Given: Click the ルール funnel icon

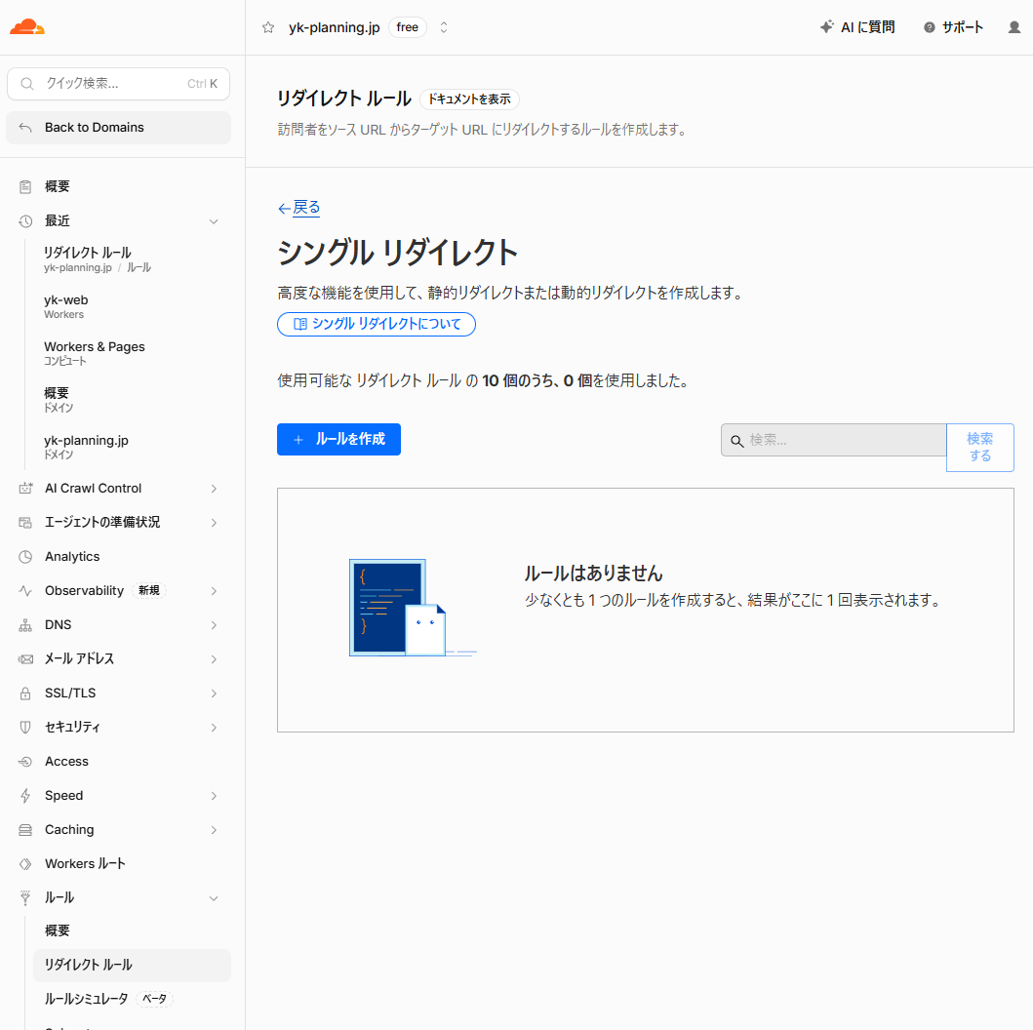Looking at the screenshot, I should coord(25,898).
